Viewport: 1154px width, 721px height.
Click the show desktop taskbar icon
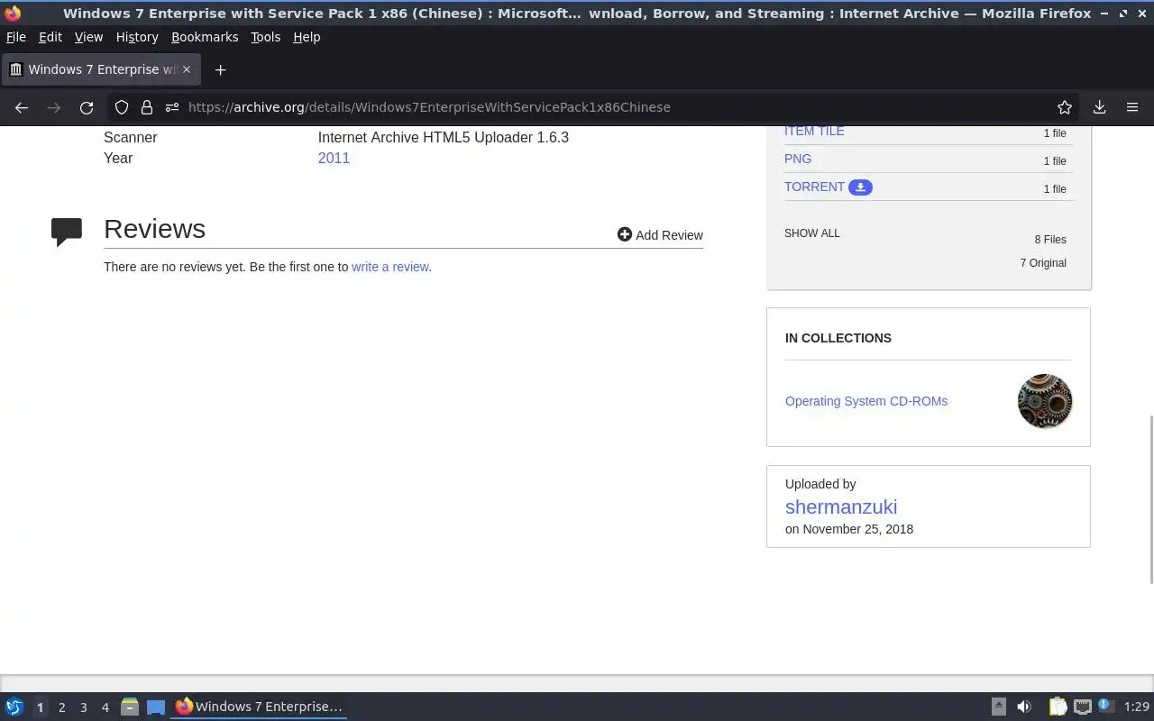pos(156,707)
